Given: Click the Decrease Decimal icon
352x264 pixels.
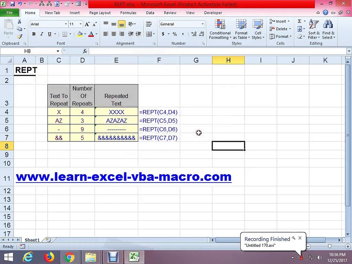Looking at the screenshot, I should pos(202,34).
